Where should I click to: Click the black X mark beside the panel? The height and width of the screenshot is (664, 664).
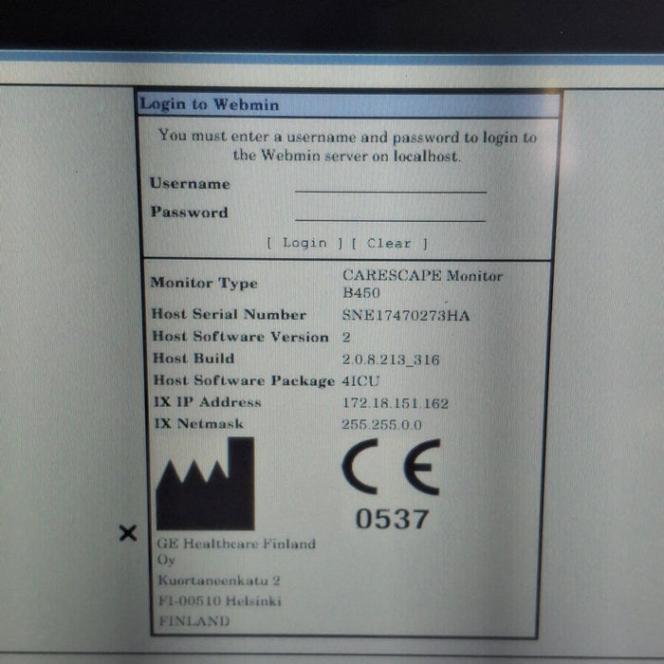tap(128, 533)
